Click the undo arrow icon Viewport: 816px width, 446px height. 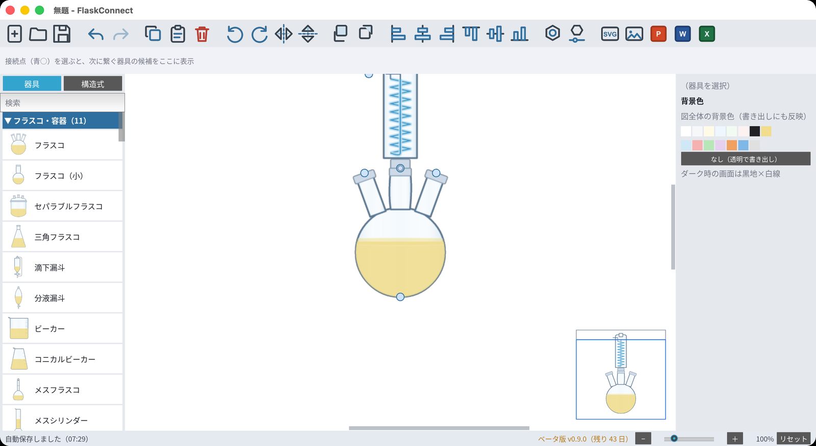coord(96,35)
